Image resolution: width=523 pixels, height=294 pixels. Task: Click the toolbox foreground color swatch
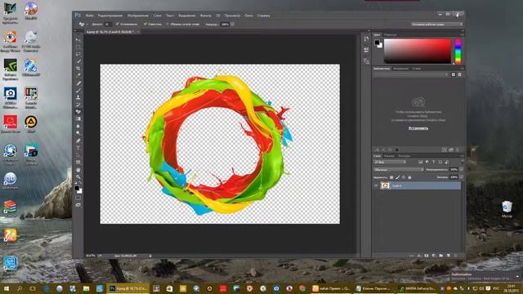tap(77, 189)
